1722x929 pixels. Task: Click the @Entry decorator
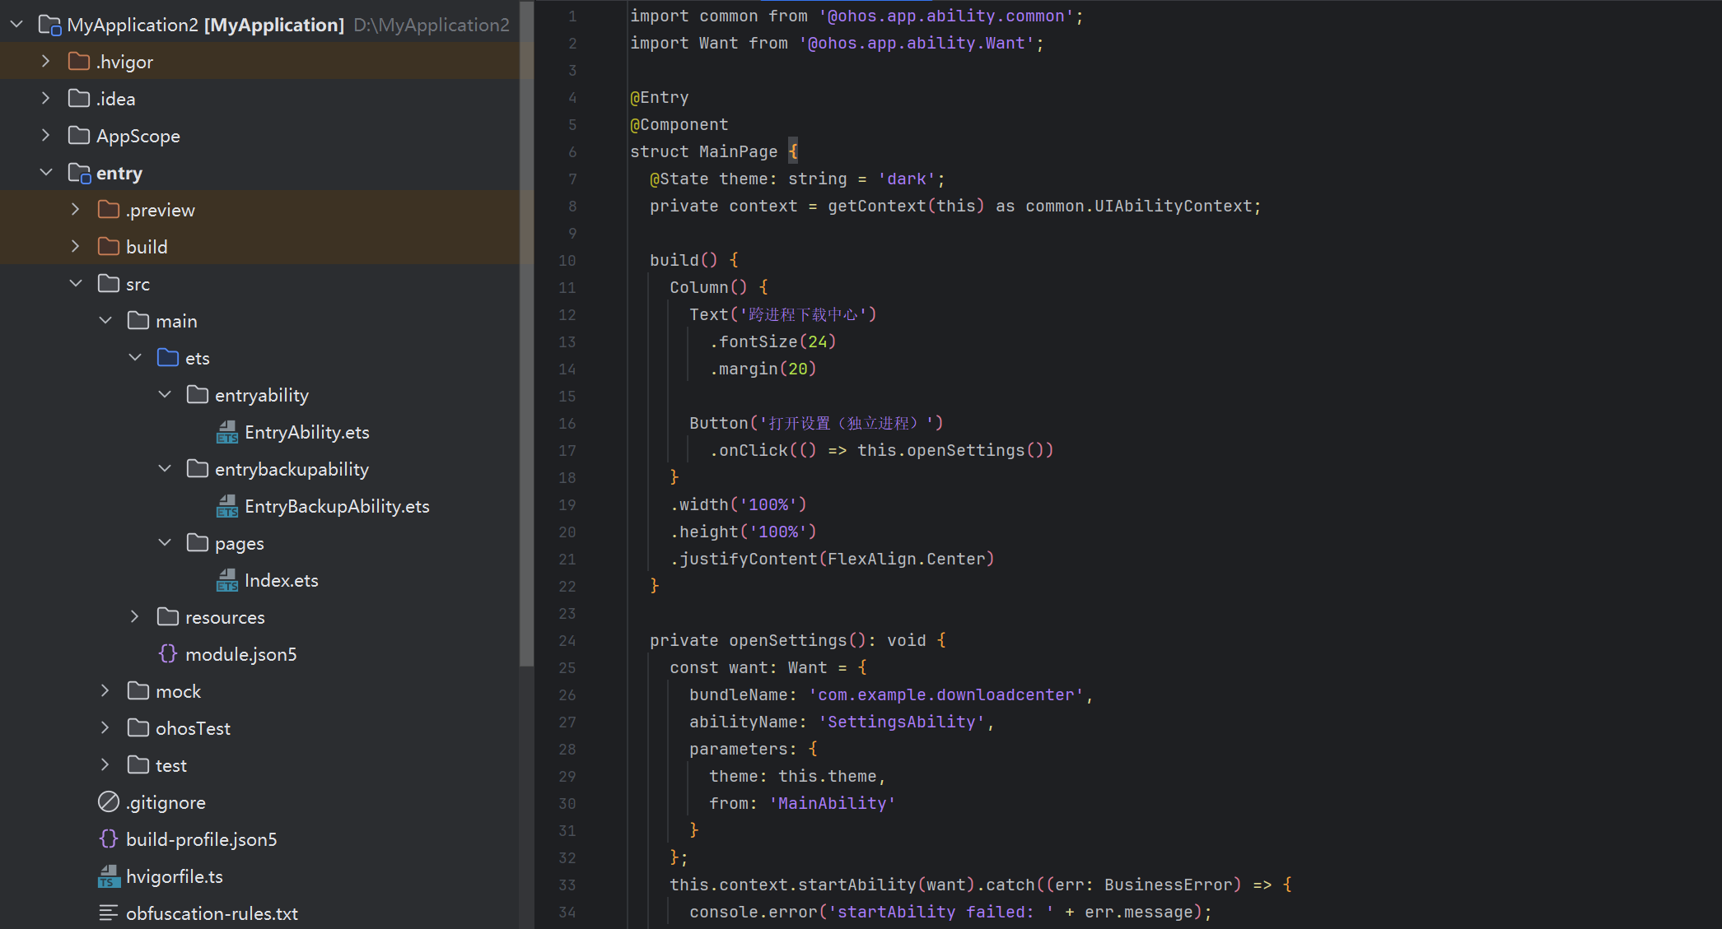(660, 97)
